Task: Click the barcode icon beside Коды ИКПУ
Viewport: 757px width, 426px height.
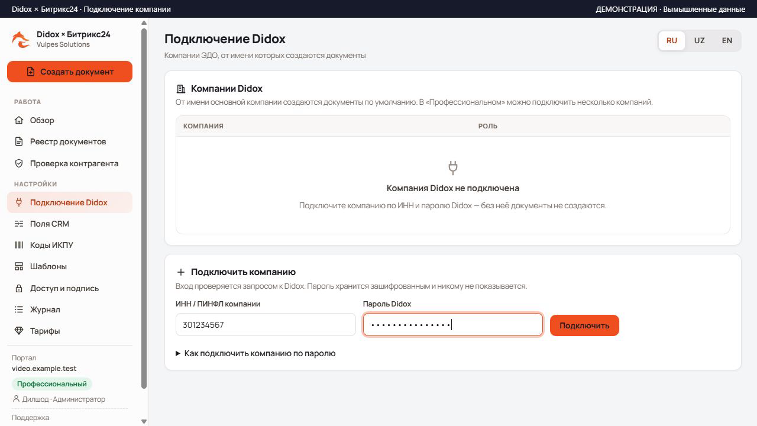Action: (19, 245)
